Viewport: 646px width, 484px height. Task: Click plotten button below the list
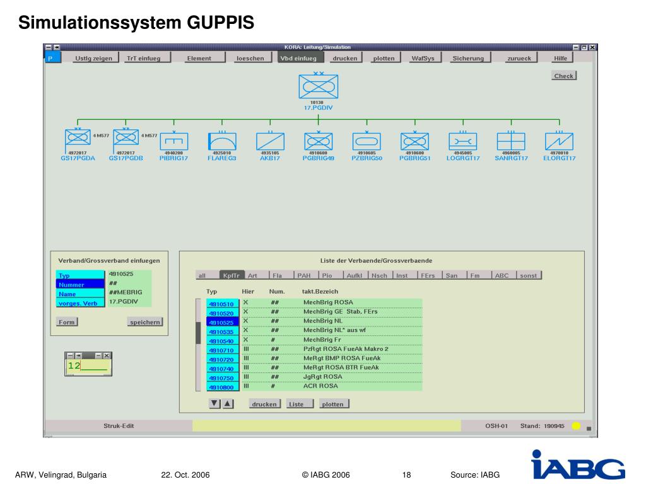click(333, 404)
